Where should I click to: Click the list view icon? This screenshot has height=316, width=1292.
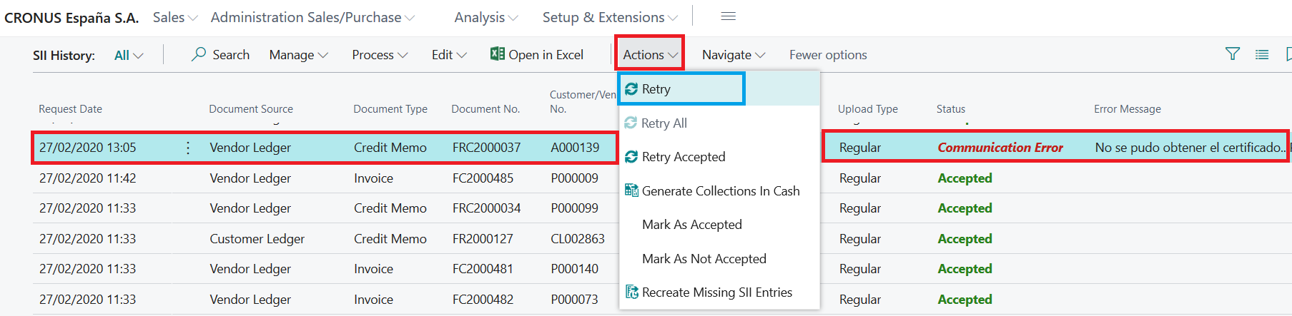click(1262, 54)
